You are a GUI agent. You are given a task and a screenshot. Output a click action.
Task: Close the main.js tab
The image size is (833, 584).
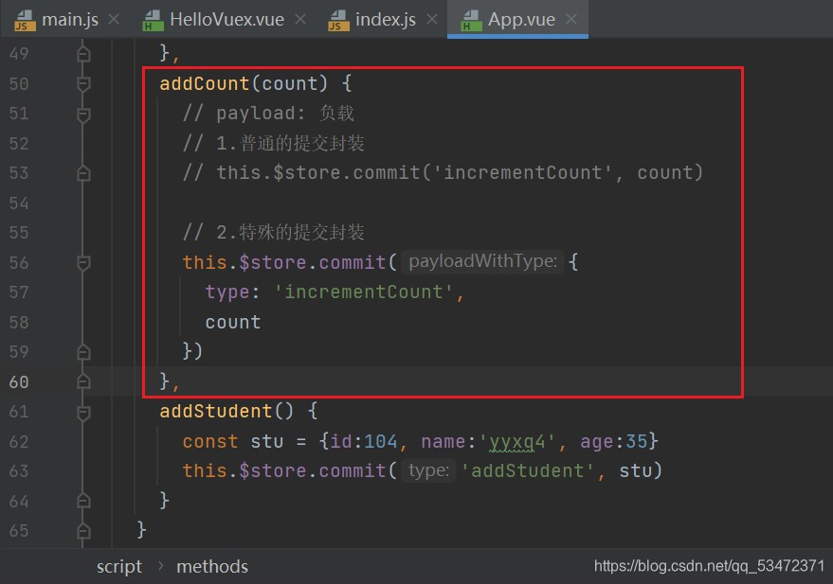click(x=113, y=20)
